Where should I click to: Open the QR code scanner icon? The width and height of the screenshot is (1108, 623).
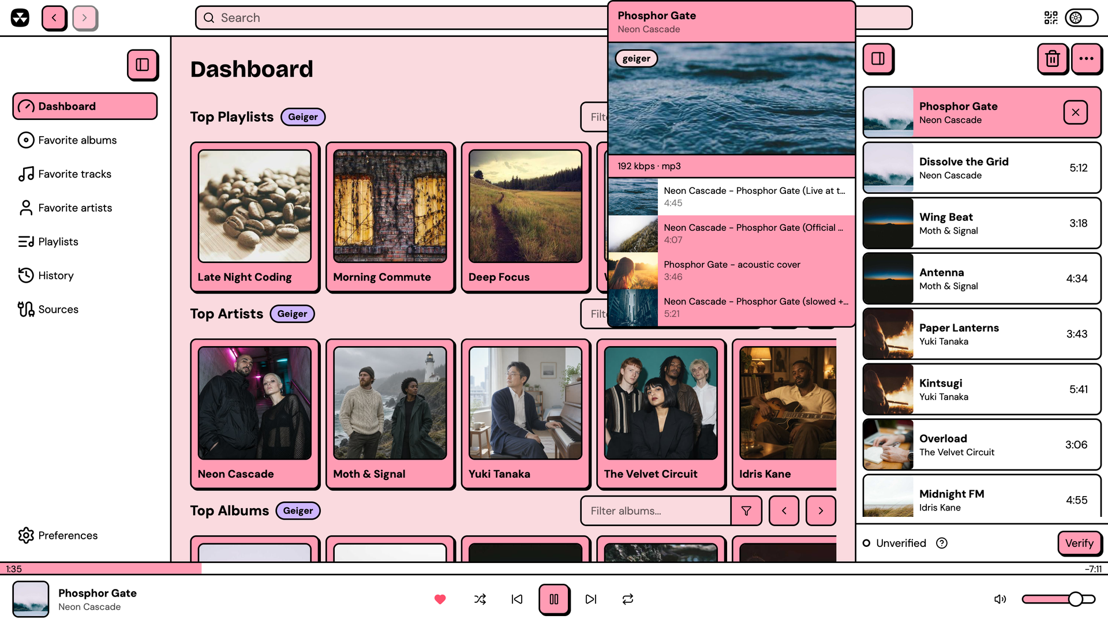click(1051, 18)
